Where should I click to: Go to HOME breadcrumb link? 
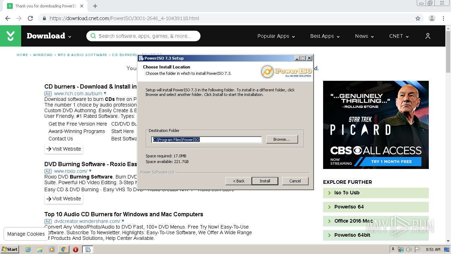(22, 55)
